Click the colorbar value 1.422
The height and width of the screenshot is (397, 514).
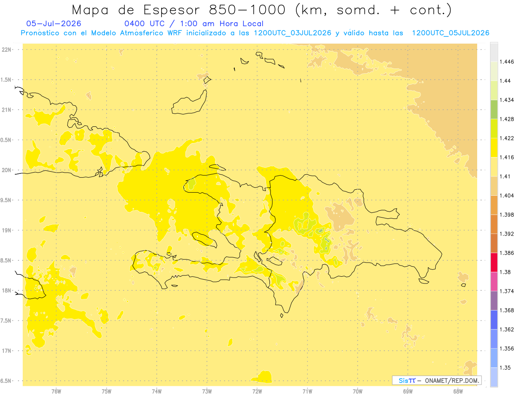pos(506,138)
